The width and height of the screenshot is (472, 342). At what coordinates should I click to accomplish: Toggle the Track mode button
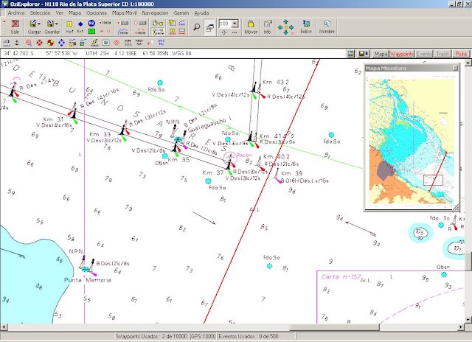click(x=442, y=54)
